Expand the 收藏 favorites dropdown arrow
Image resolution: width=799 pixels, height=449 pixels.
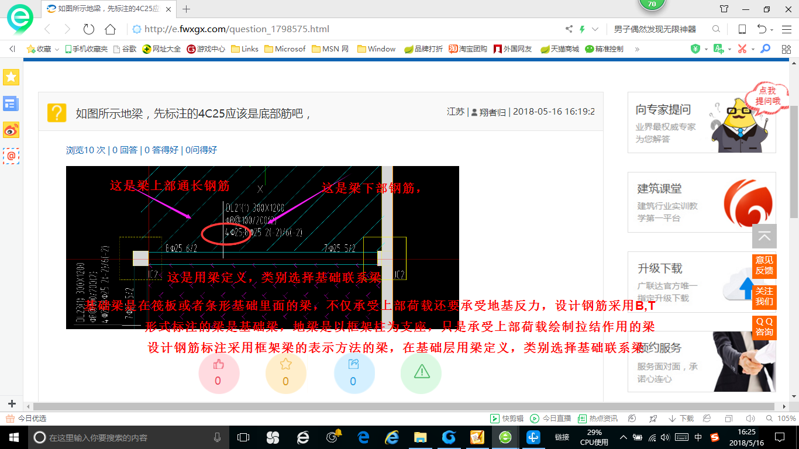(57, 50)
